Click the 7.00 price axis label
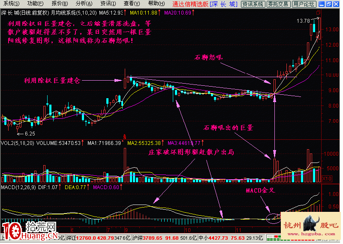 click(x=334, y=121)
